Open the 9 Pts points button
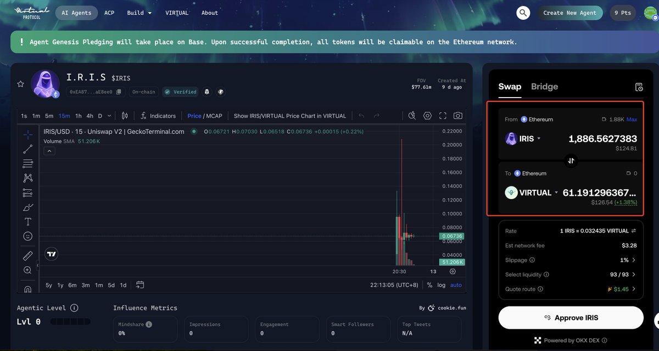This screenshot has height=351, width=659. (623, 13)
